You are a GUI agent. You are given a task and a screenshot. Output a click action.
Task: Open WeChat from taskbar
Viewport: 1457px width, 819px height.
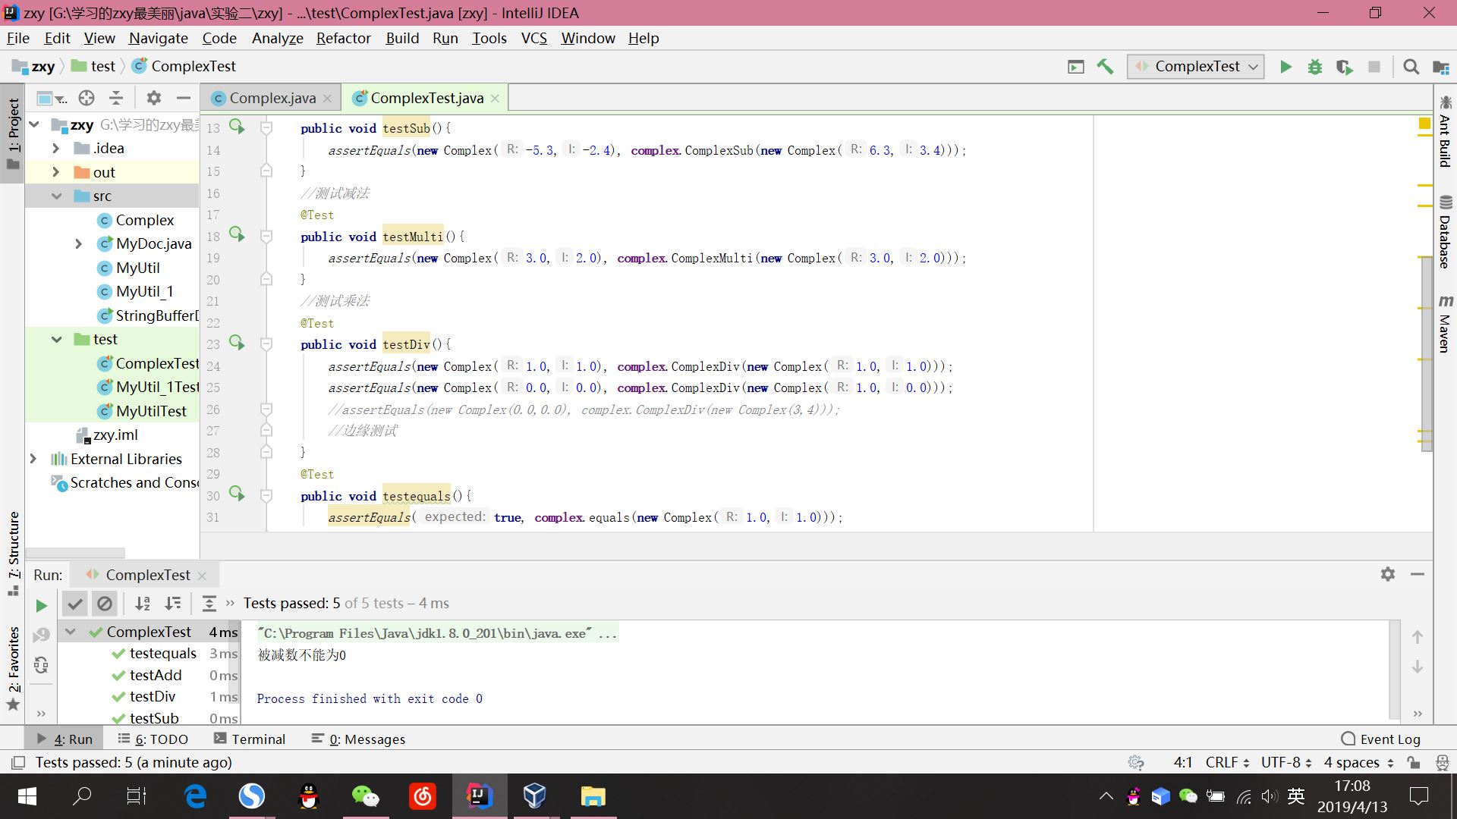pyautogui.click(x=365, y=795)
